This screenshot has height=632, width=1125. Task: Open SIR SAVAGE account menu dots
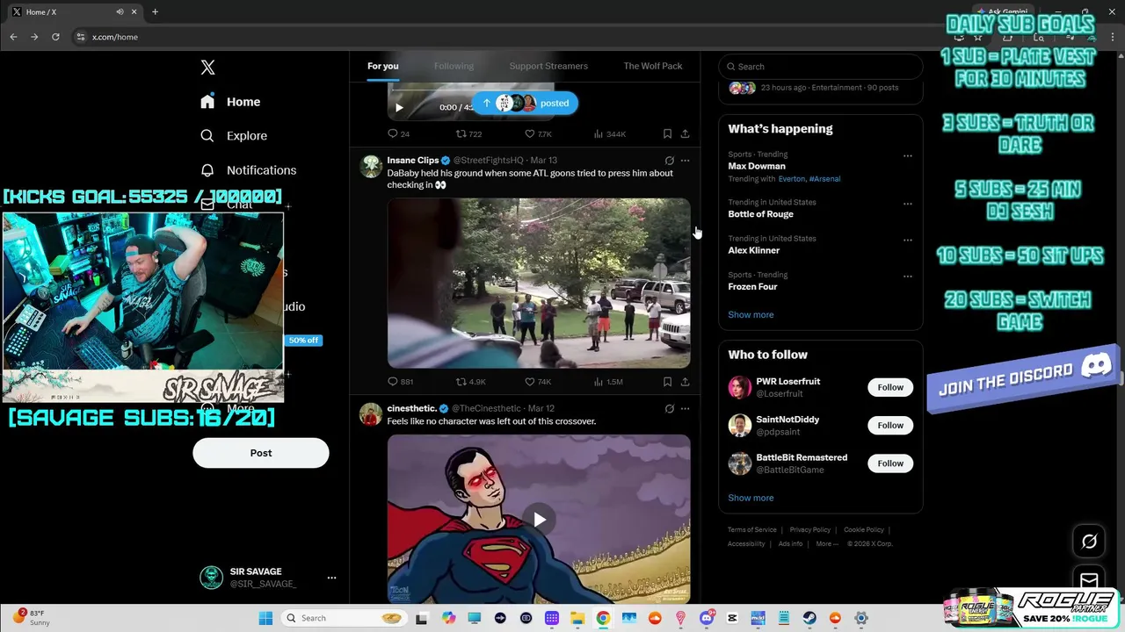point(331,578)
